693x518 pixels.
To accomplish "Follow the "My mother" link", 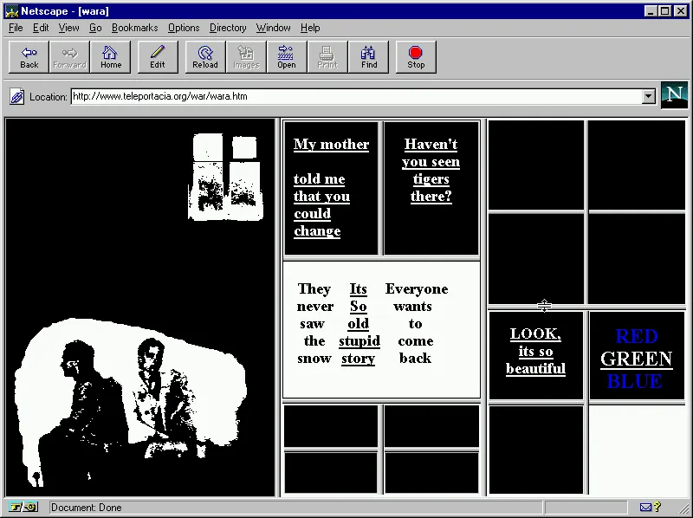I will 331,145.
